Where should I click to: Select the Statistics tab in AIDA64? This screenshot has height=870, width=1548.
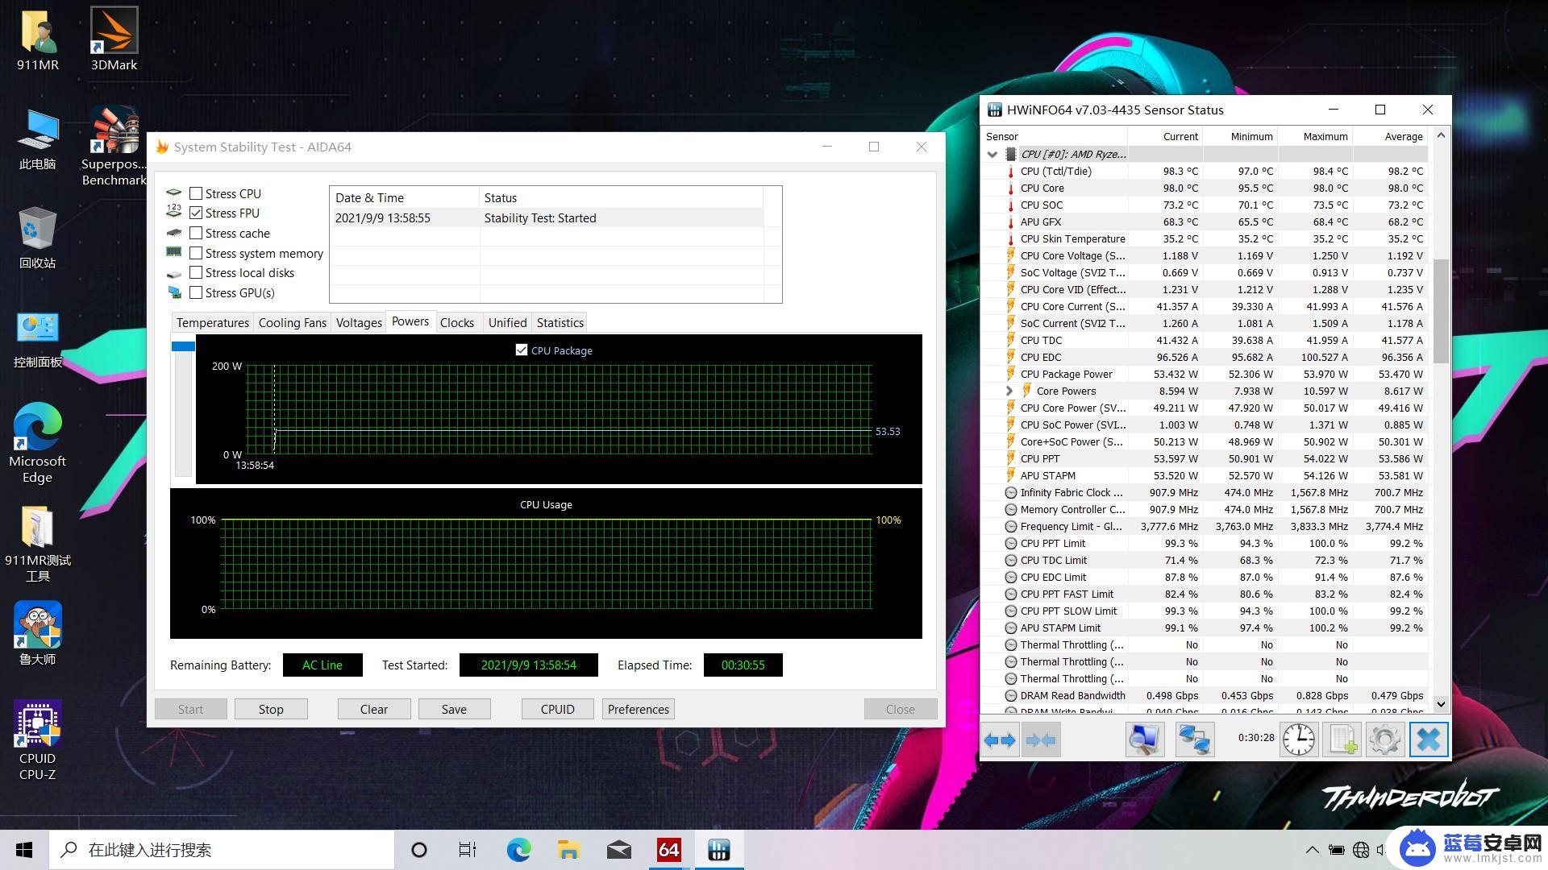point(560,322)
